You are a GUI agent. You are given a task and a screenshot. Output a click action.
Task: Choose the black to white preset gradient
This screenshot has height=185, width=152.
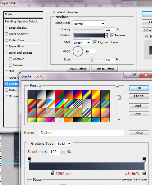50,94
